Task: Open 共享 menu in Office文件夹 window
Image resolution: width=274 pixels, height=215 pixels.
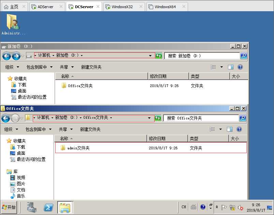Action: pyautogui.click(x=66, y=129)
